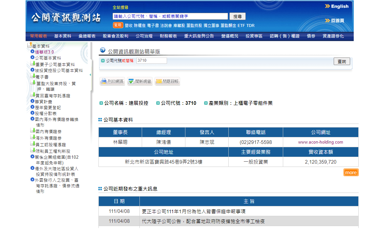Expand 員工認股權憑證 tree node
The image size is (378, 229).
(x=33, y=144)
